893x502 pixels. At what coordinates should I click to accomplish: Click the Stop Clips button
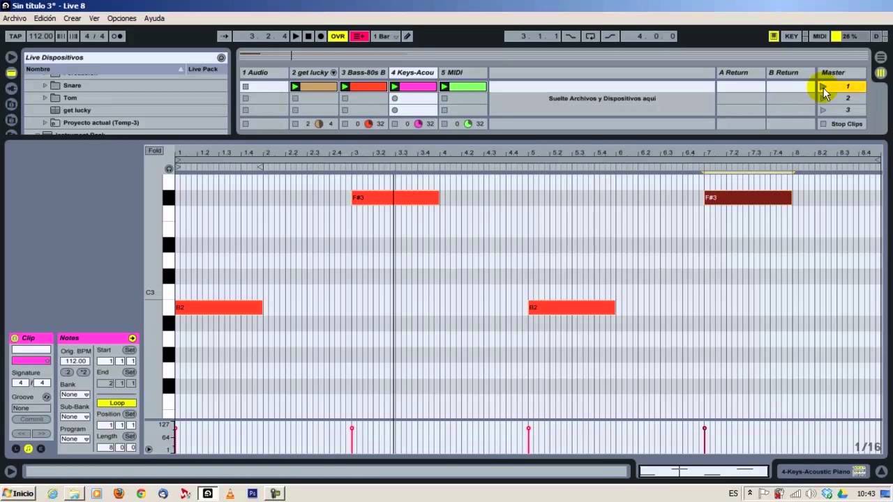click(843, 124)
